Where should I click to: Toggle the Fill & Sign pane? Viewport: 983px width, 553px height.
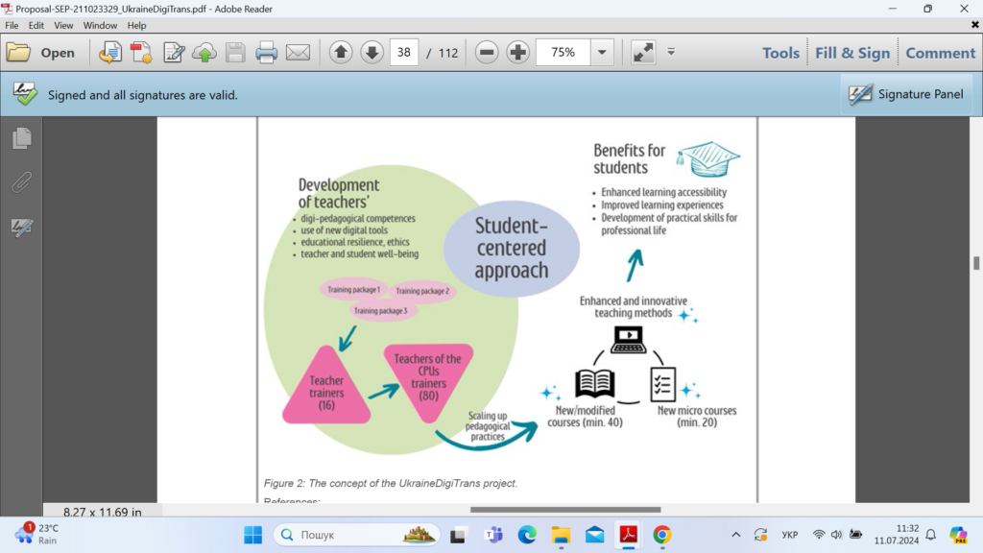point(852,53)
